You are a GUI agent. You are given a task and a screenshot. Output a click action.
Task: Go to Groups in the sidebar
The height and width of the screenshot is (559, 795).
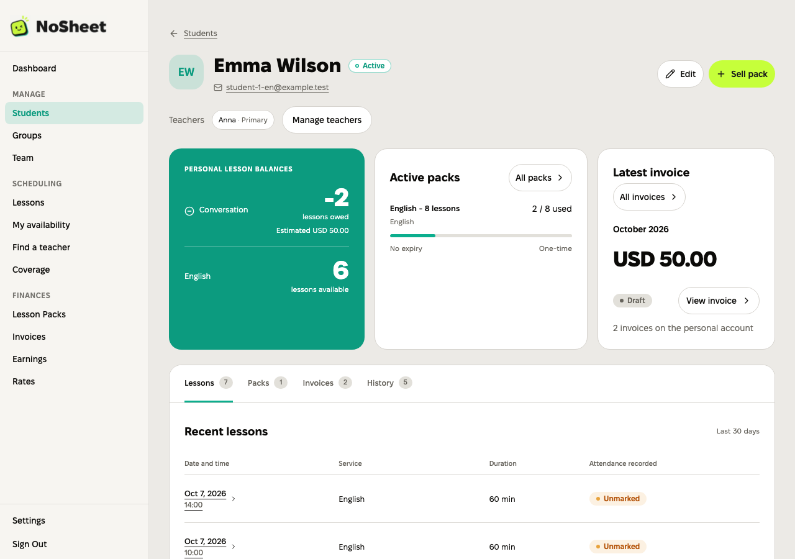[74, 135]
